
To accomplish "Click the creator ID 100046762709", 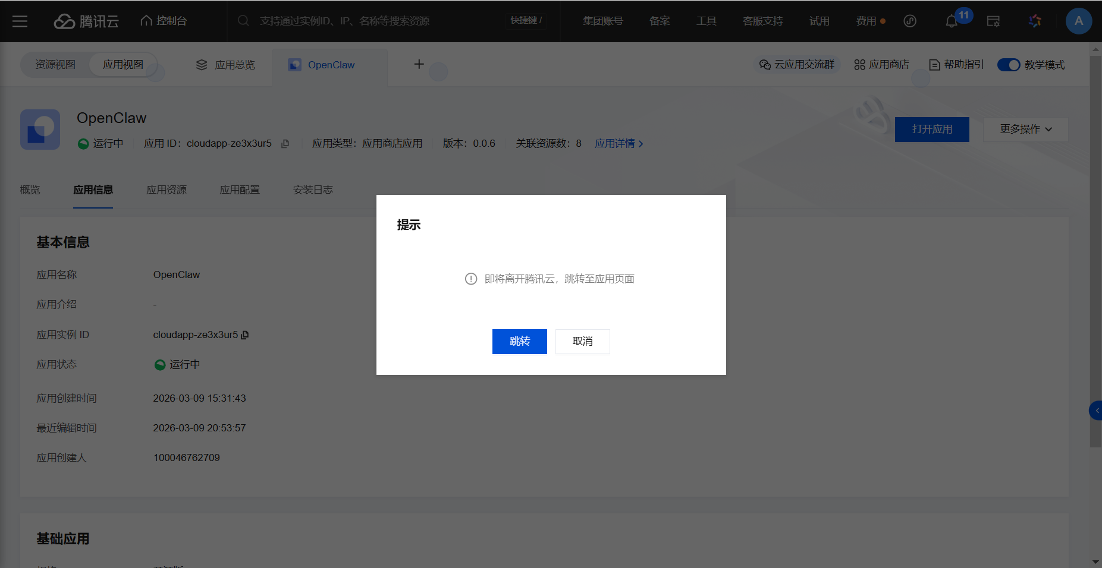I will point(187,458).
